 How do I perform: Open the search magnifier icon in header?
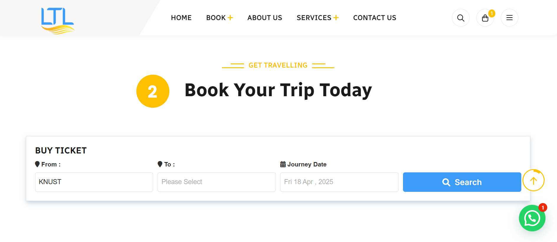(x=461, y=18)
